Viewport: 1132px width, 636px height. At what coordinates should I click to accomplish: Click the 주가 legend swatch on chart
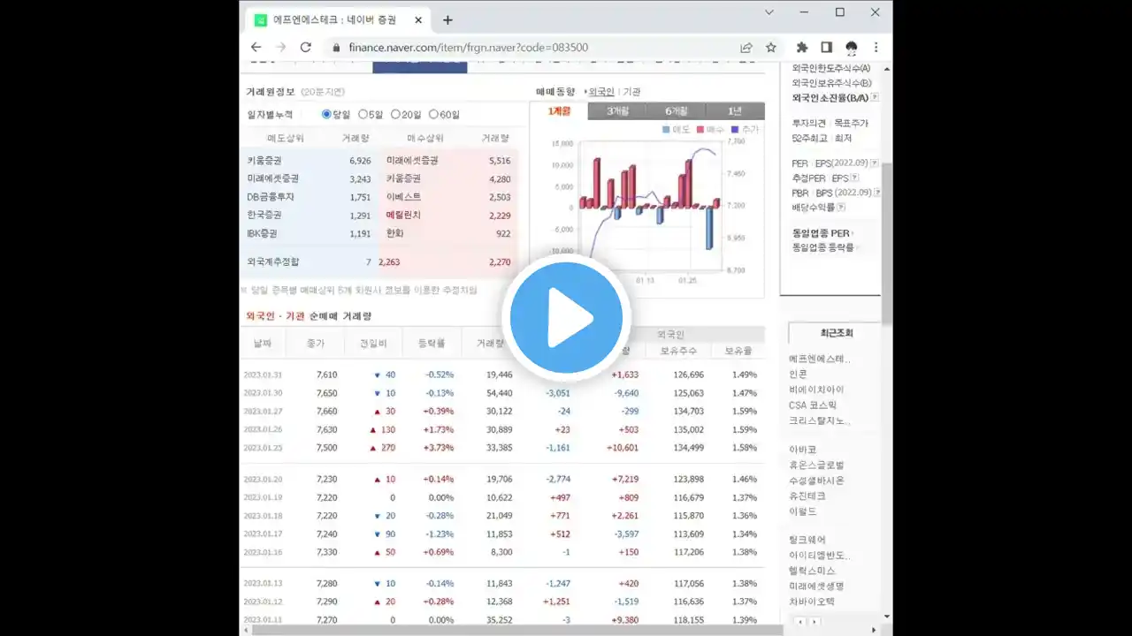[x=735, y=129]
